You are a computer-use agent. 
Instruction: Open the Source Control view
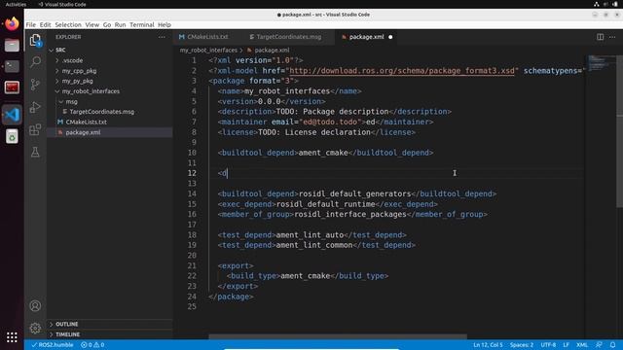click(35, 85)
